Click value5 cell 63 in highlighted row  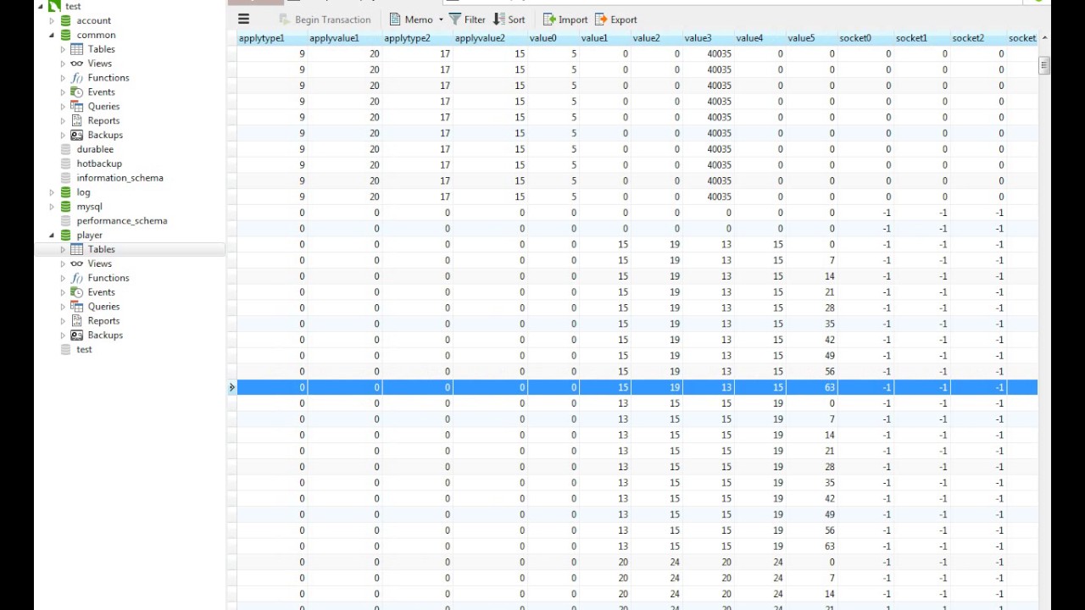coord(811,387)
